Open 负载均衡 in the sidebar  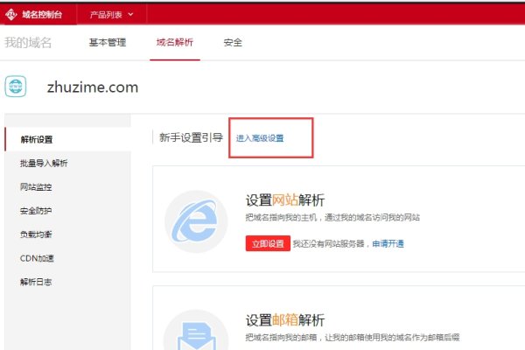click(36, 234)
